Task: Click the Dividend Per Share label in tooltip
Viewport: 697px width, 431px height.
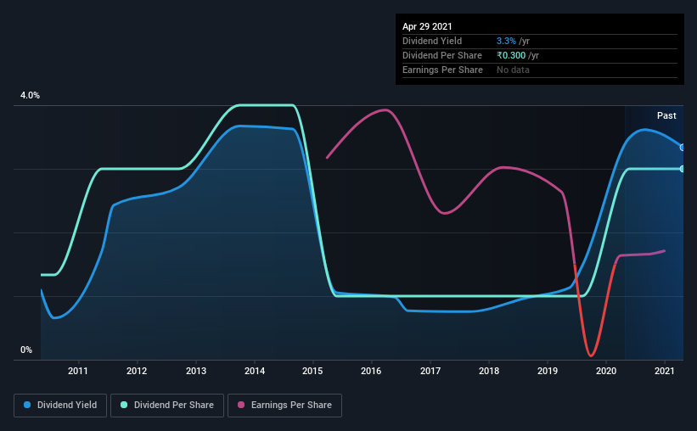Action: 441,55
